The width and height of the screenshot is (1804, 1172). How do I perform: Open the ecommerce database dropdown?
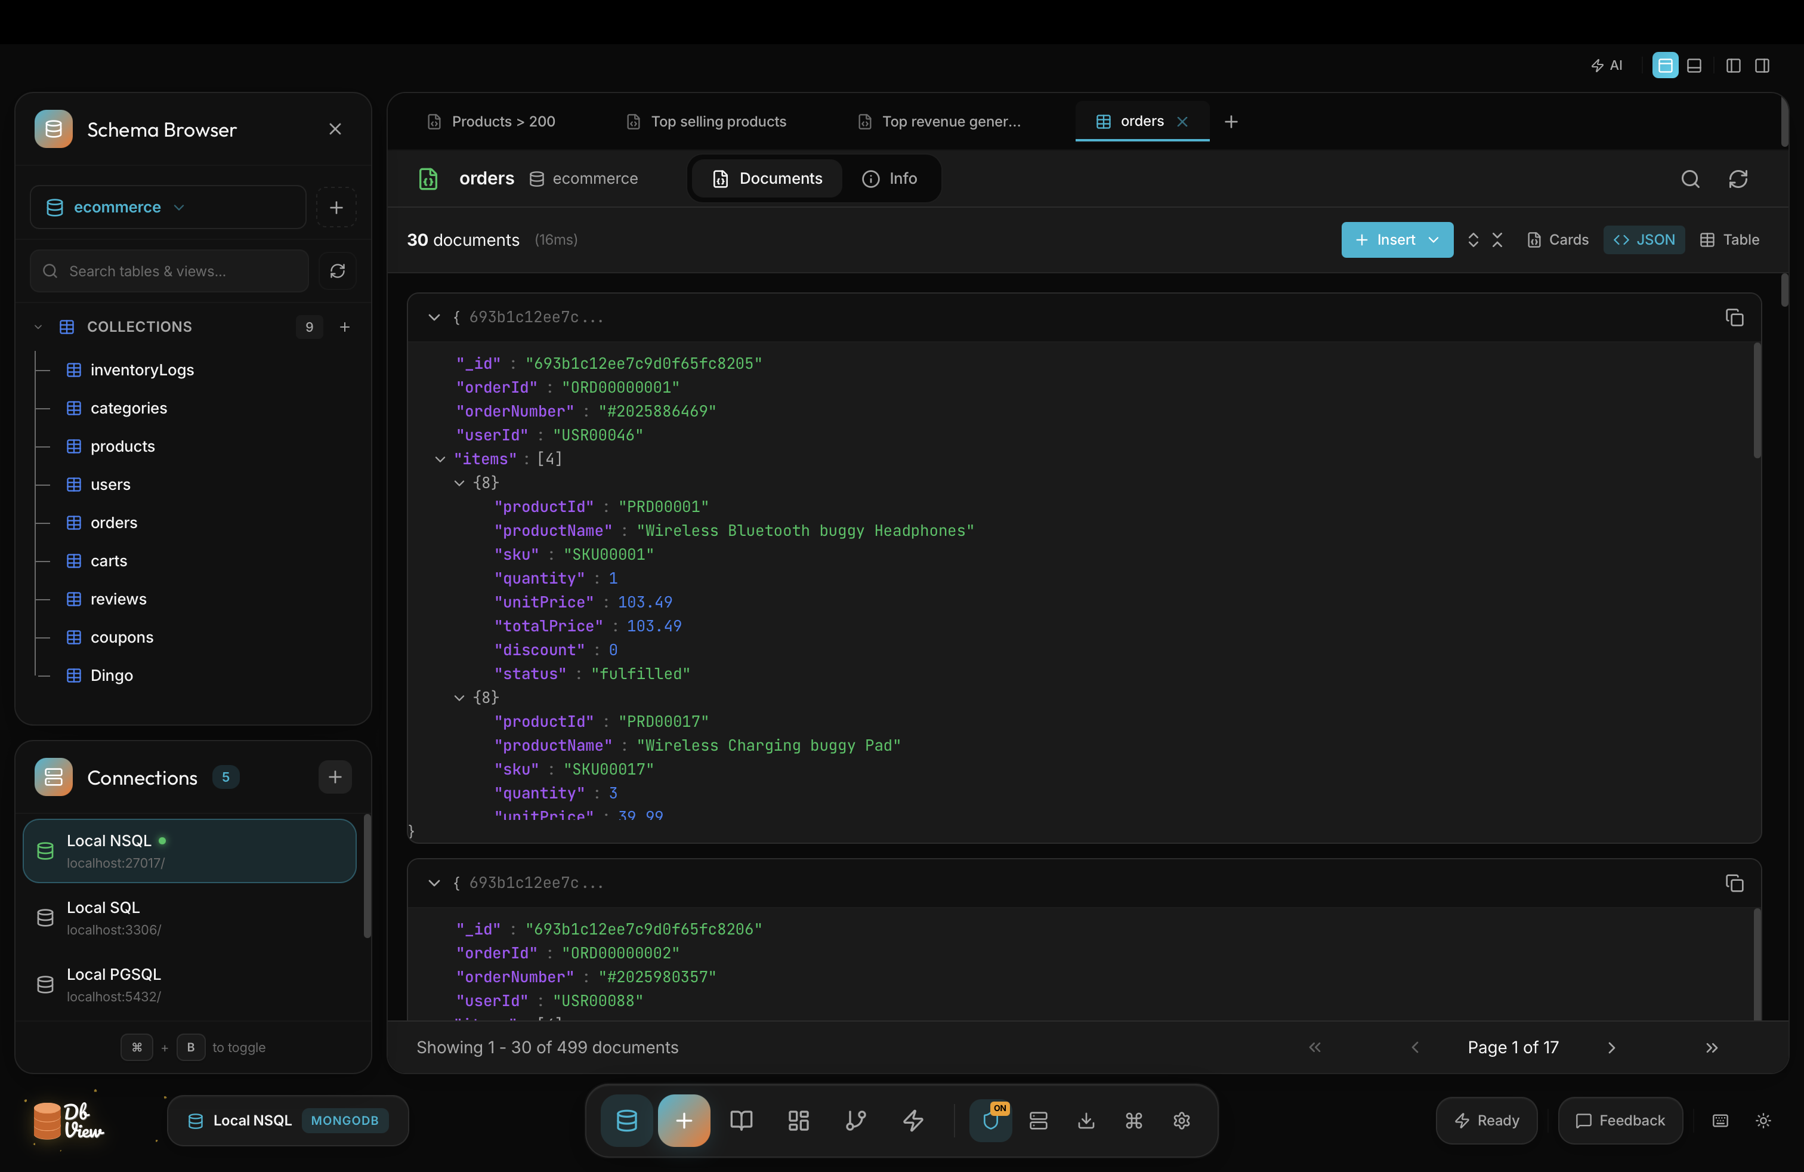pyautogui.click(x=179, y=207)
